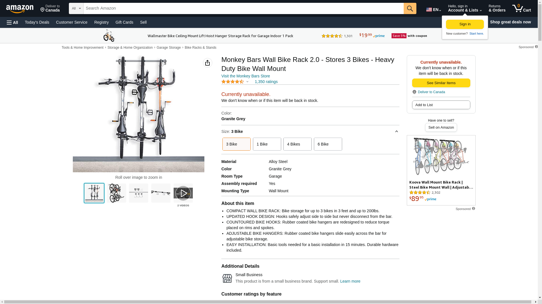Image resolution: width=542 pixels, height=304 pixels.
Task: Click Deliver to Canada location icon
Action: (414, 92)
